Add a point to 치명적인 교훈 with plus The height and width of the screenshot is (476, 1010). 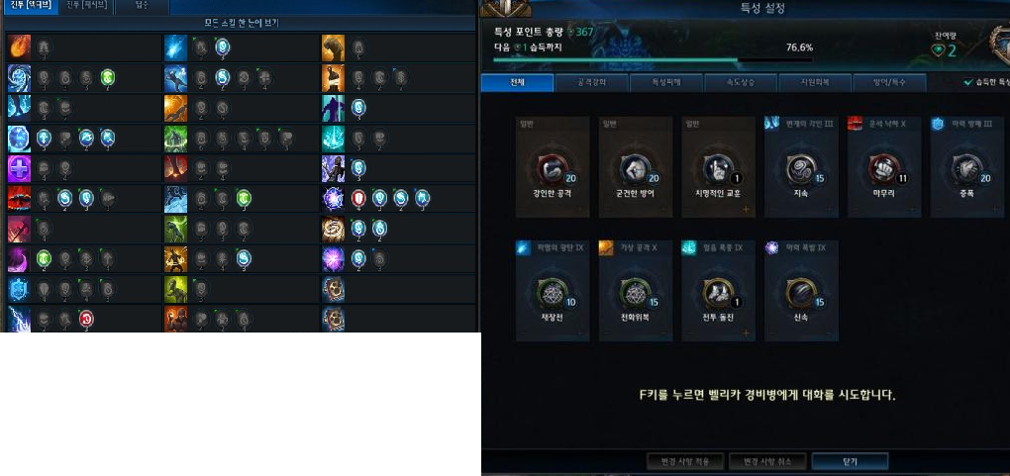[746, 210]
